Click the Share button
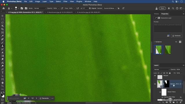The width and height of the screenshot is (185, 104). [x=162, y=8]
